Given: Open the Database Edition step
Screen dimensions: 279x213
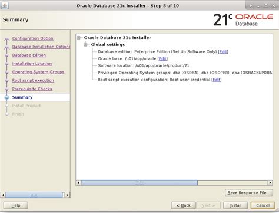Looking at the screenshot, I should (29, 55).
